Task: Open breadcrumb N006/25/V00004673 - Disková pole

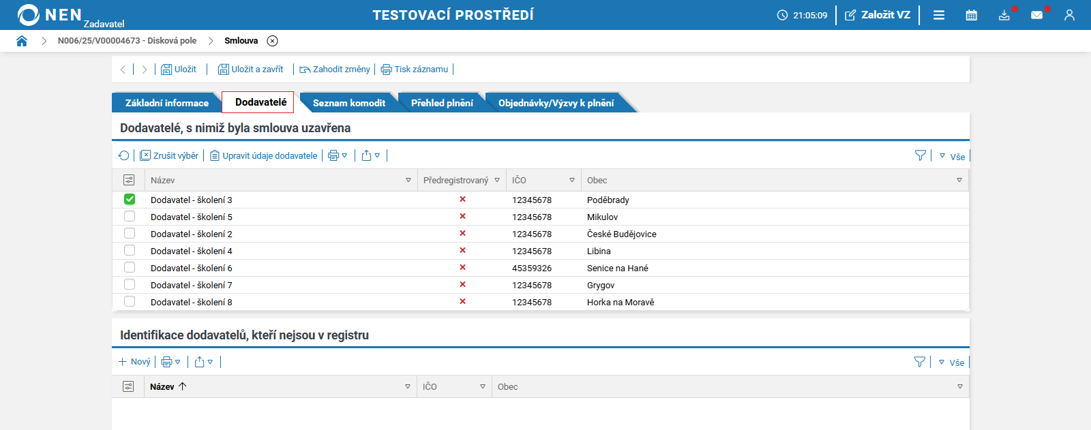Action: pyautogui.click(x=127, y=41)
